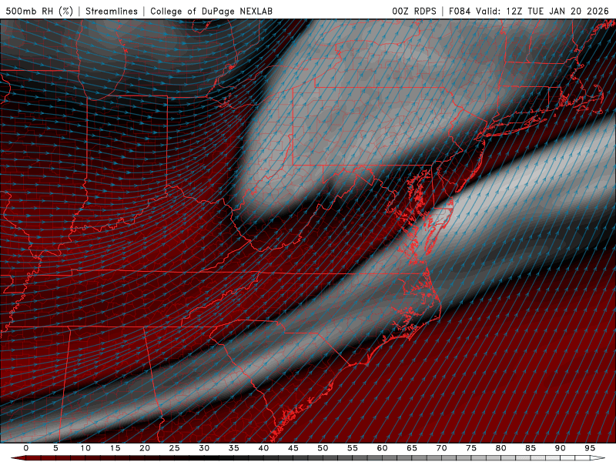Viewport: 616px width, 462px height.
Task: Click the 'Streamlines' label in header
Action: [112, 11]
